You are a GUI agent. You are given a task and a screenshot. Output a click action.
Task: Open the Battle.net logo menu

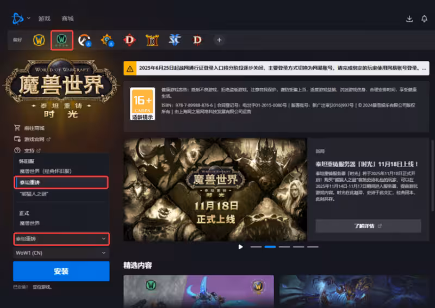point(17,19)
